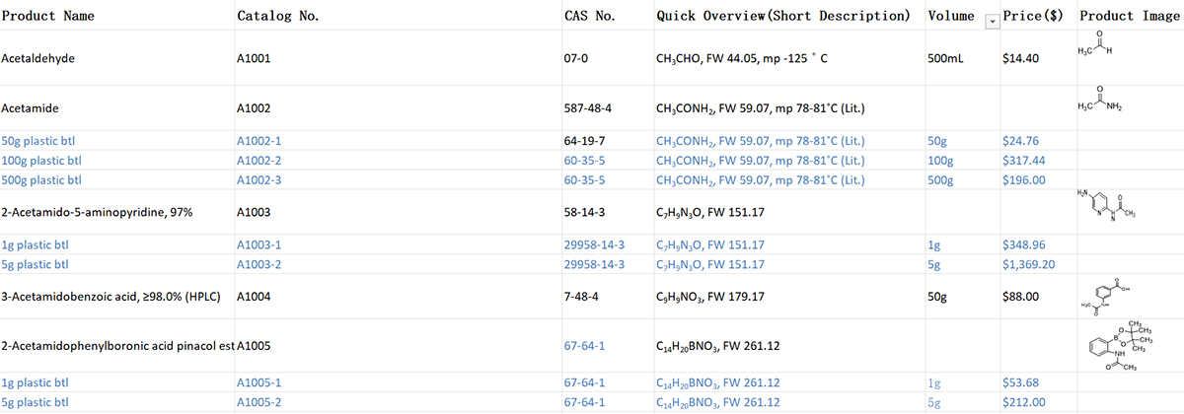The image size is (1184, 414).
Task: Click the pinacol ester structure image
Action: tap(1125, 345)
